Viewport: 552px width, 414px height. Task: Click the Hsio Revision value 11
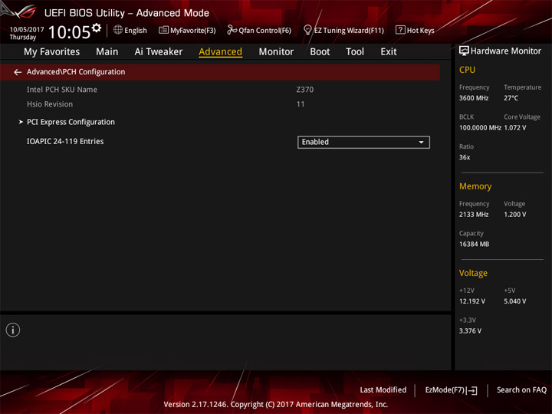(301, 104)
